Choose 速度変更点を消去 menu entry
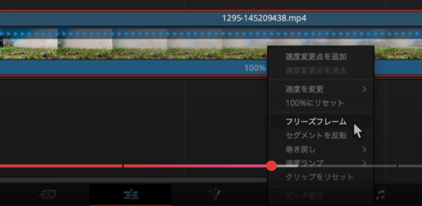Image resolution: width=422 pixels, height=206 pixels. (x=316, y=70)
